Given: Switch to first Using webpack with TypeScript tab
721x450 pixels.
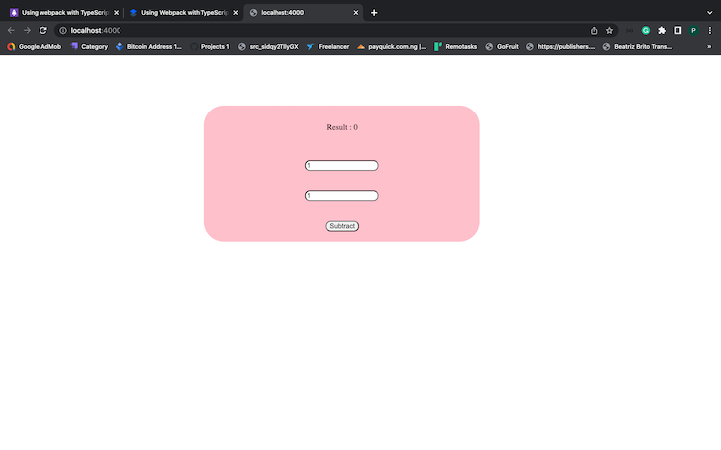Looking at the screenshot, I should coord(57,12).
